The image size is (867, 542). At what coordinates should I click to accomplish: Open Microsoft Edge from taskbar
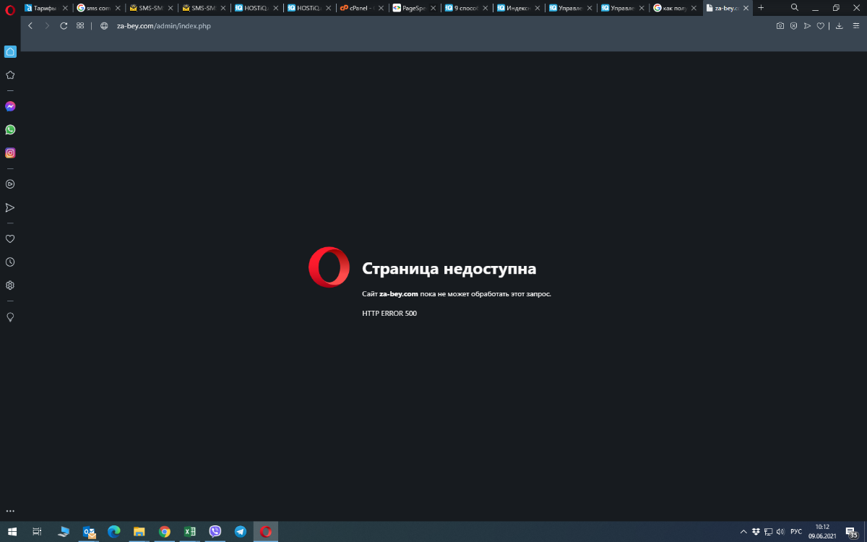113,531
